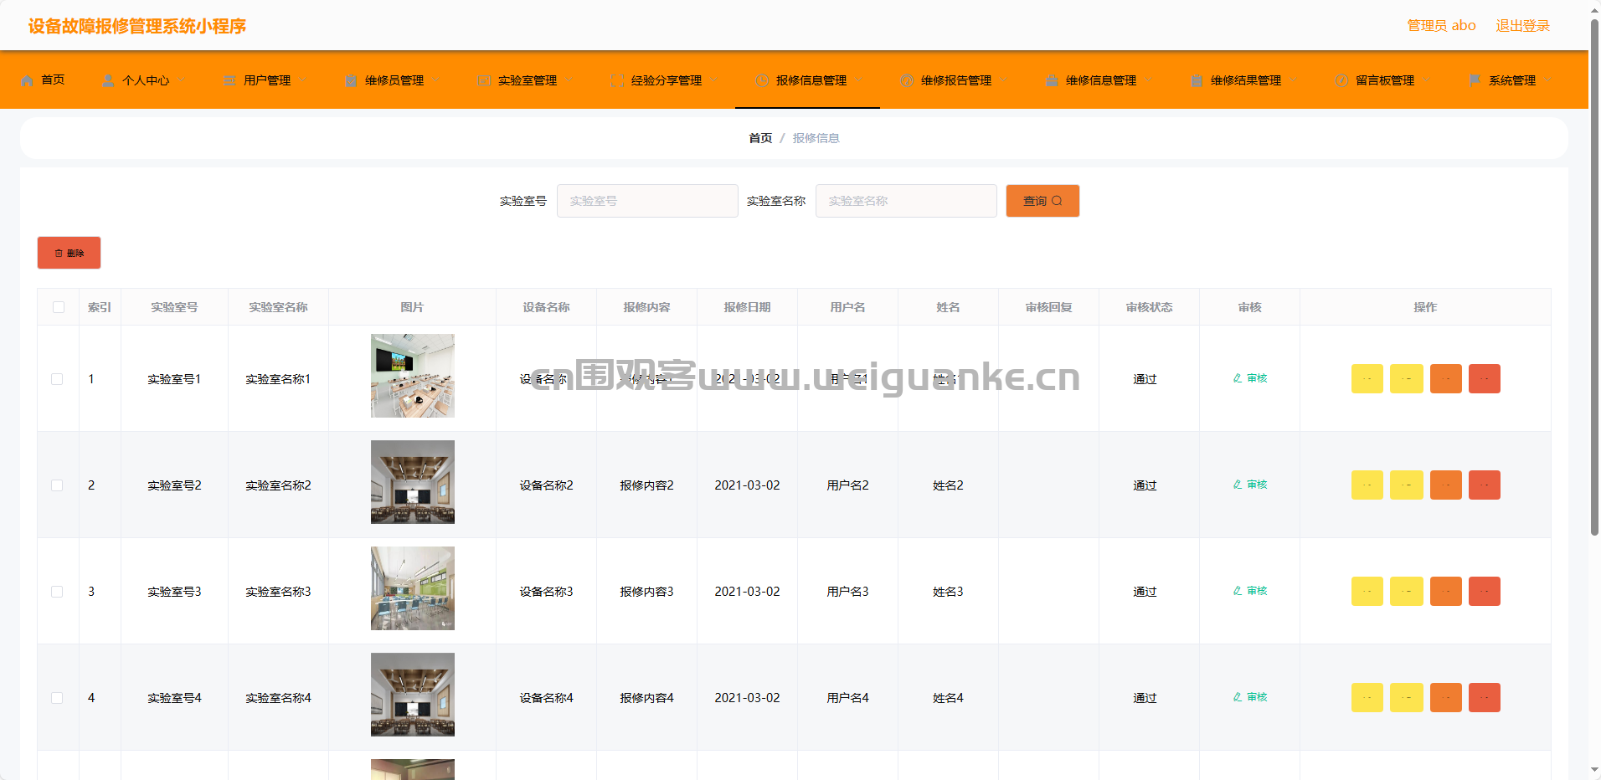Click the 通过 status in row 3
Screen dimensions: 1601x780
coord(1145,592)
